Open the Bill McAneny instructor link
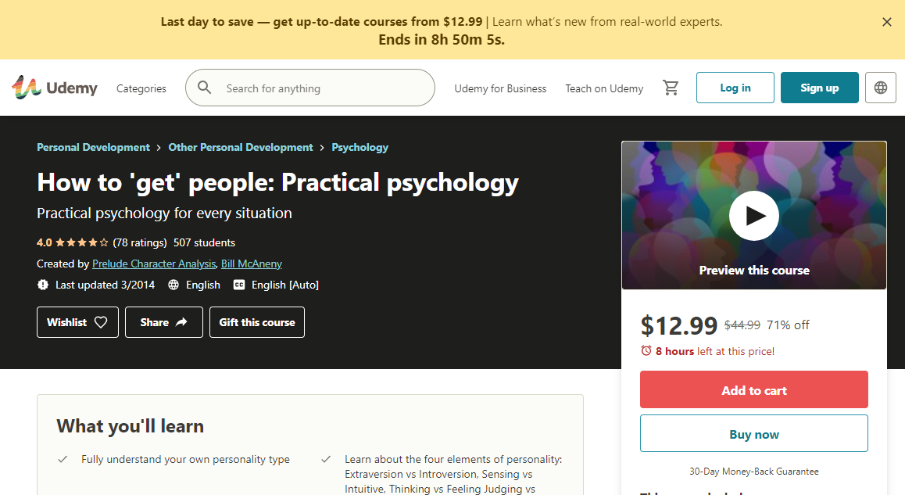905x495 pixels. coord(252,264)
